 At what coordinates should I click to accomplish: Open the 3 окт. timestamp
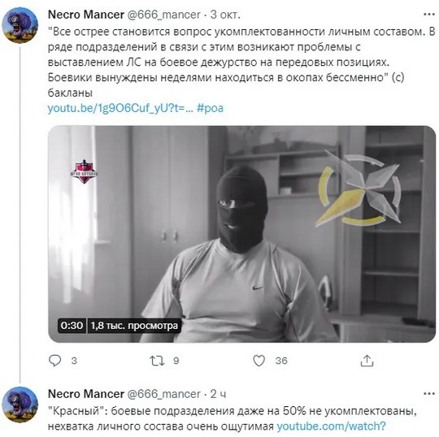[225, 15]
